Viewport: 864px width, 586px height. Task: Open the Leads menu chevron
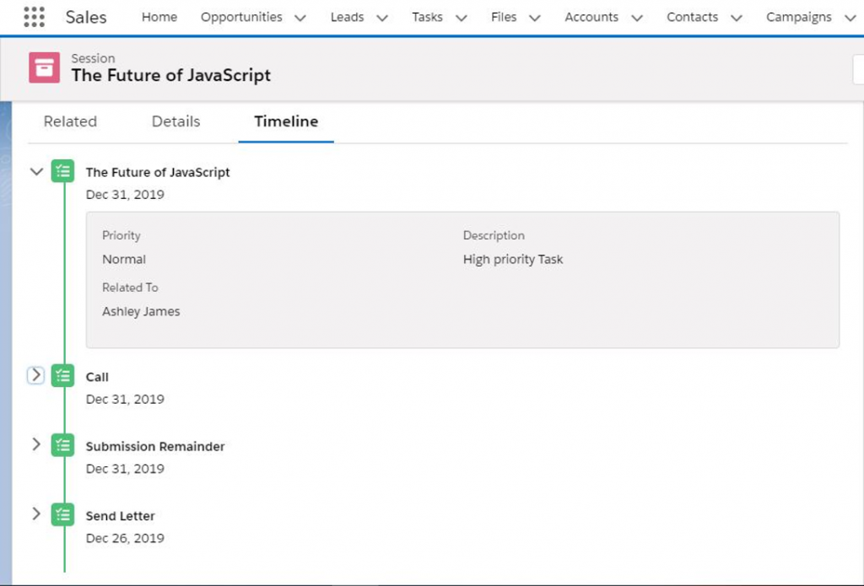pos(382,18)
